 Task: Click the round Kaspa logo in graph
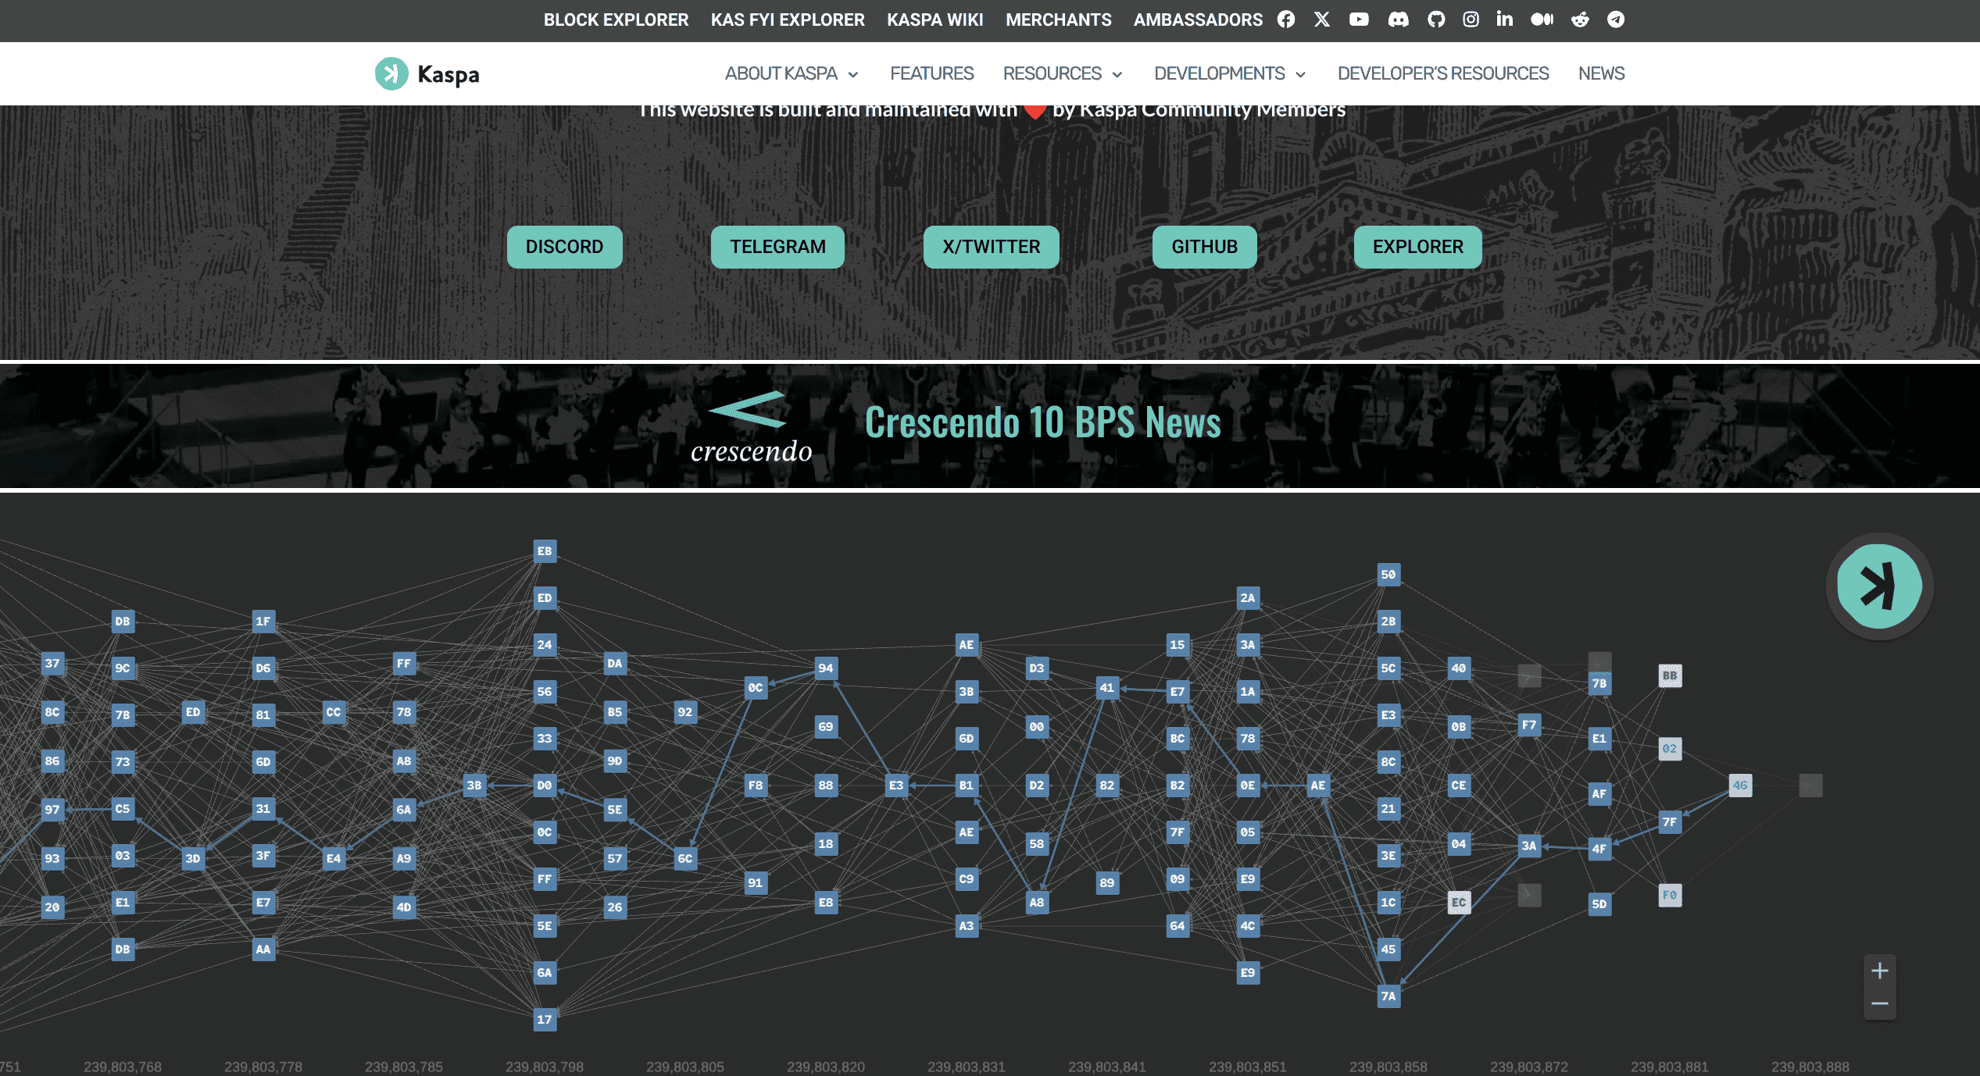(x=1878, y=586)
